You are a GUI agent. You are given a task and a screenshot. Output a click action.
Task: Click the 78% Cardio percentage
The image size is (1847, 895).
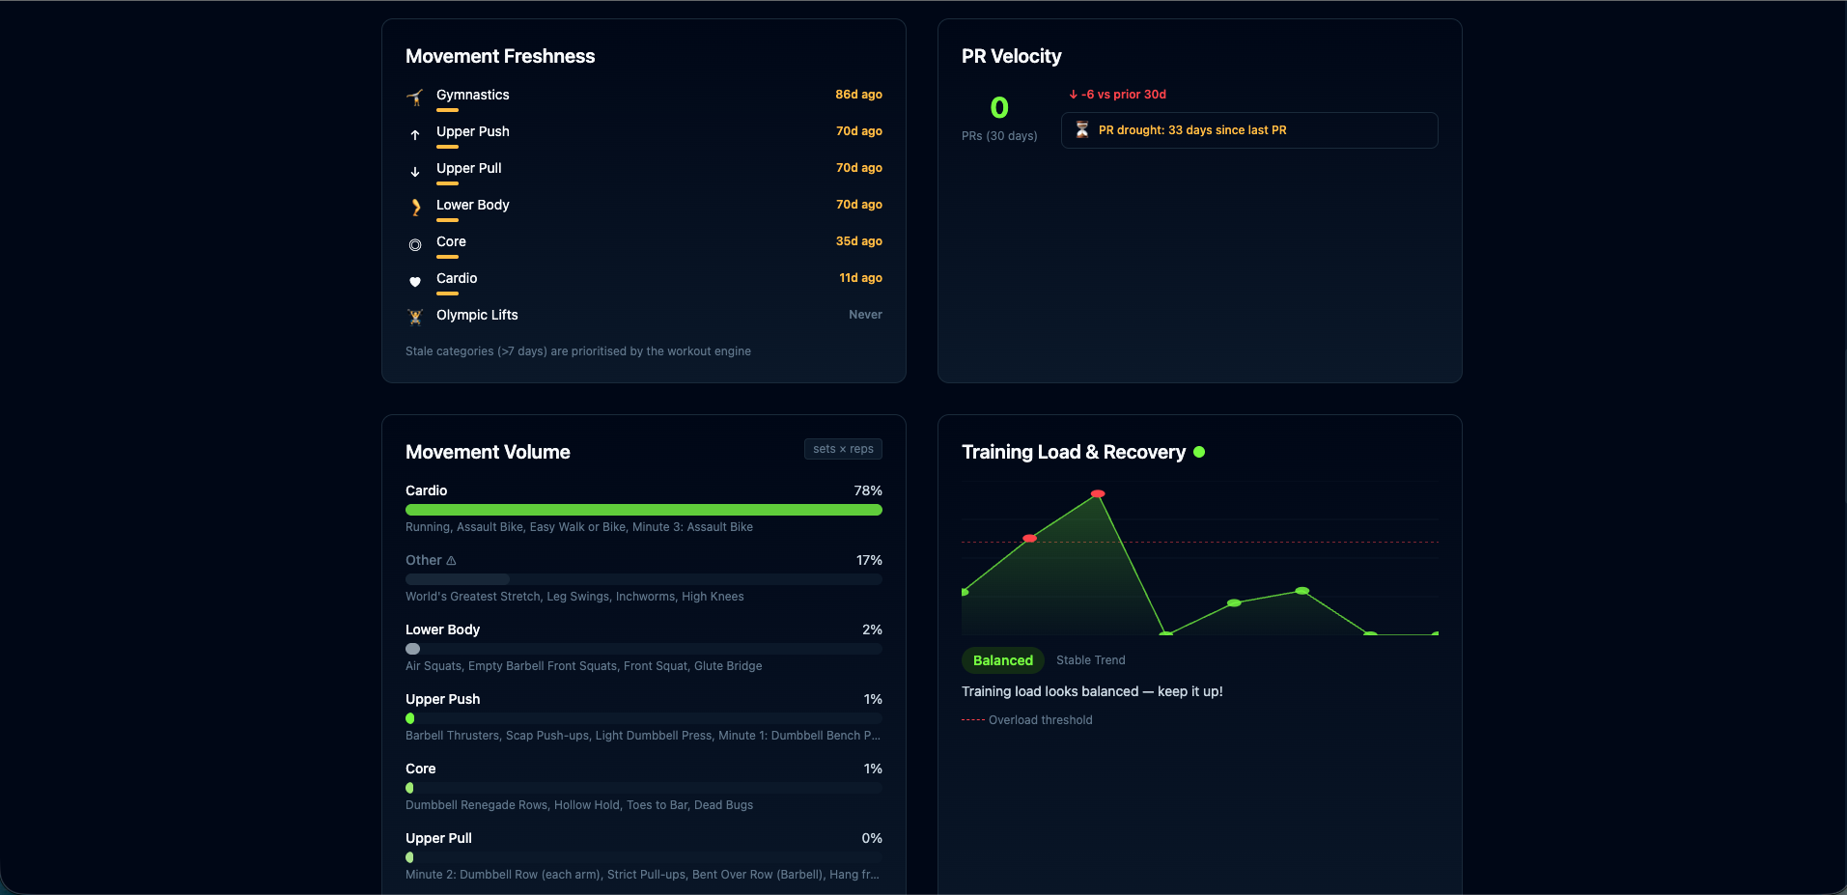tap(868, 490)
